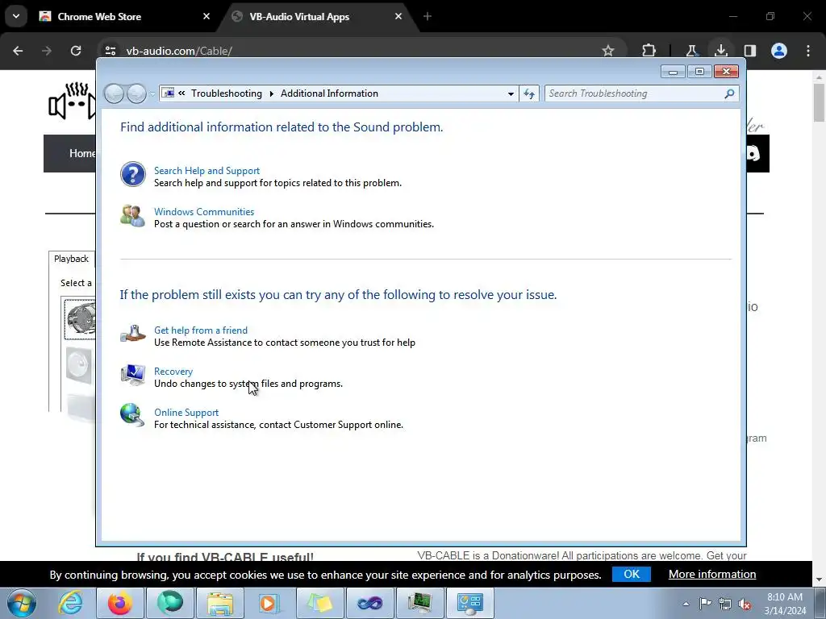826x619 pixels.
Task: Open Chrome tab search dropdown
Action: [x=16, y=16]
